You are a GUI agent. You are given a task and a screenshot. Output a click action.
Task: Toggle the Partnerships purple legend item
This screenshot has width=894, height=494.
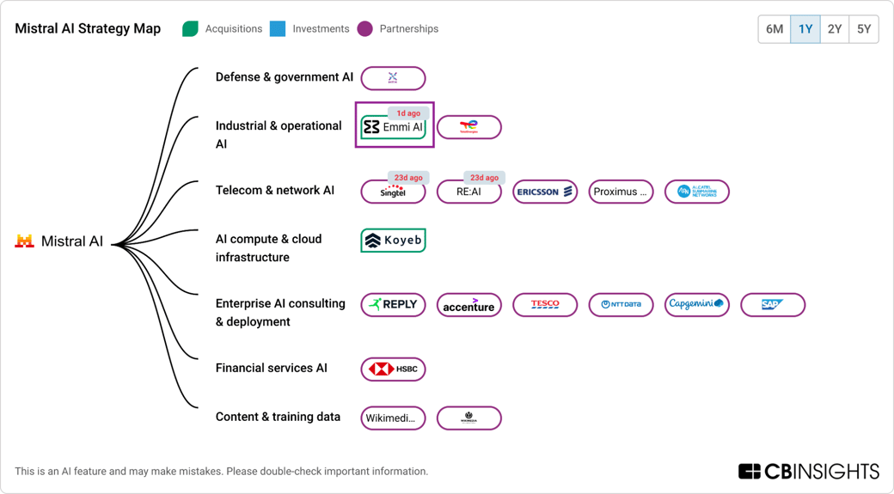[x=398, y=28]
